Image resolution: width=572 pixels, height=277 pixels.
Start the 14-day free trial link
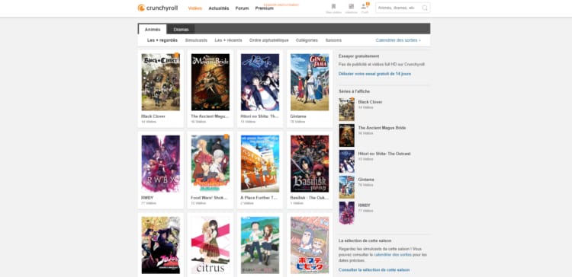[x=374, y=74]
